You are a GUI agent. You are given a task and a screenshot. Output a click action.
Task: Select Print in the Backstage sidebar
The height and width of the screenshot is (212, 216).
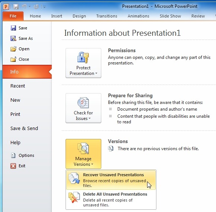click(15, 114)
